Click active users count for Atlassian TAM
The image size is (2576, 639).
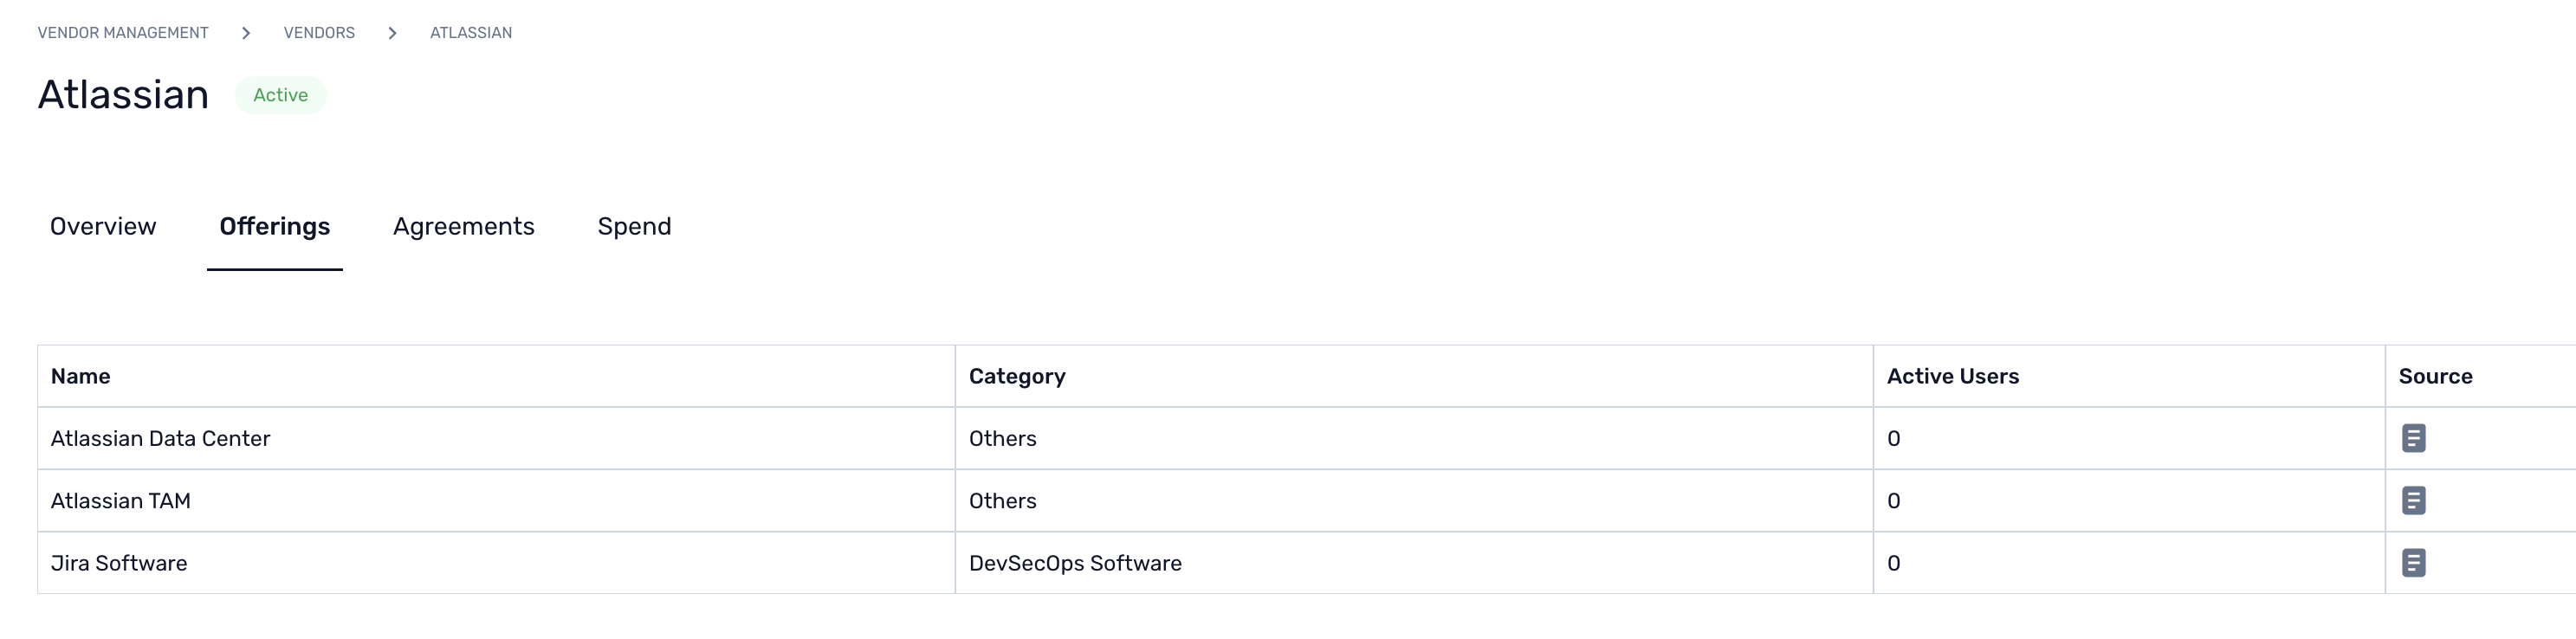point(1894,500)
